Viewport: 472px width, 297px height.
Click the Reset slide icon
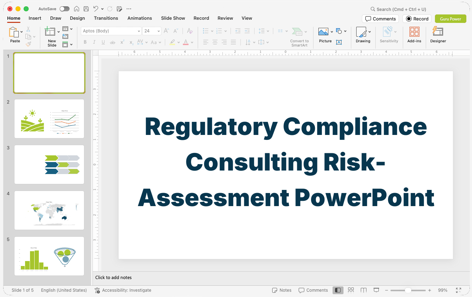[x=65, y=36]
